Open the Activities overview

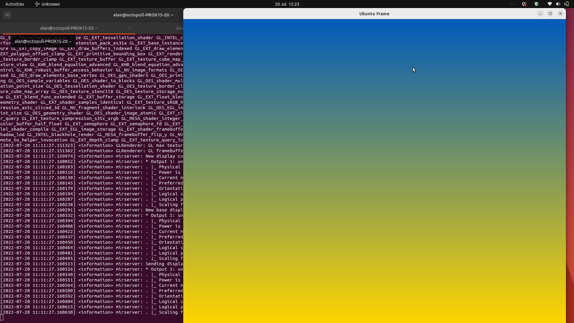point(15,4)
